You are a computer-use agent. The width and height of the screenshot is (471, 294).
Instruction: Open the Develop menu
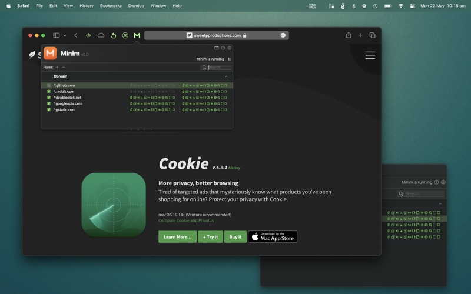(x=136, y=6)
